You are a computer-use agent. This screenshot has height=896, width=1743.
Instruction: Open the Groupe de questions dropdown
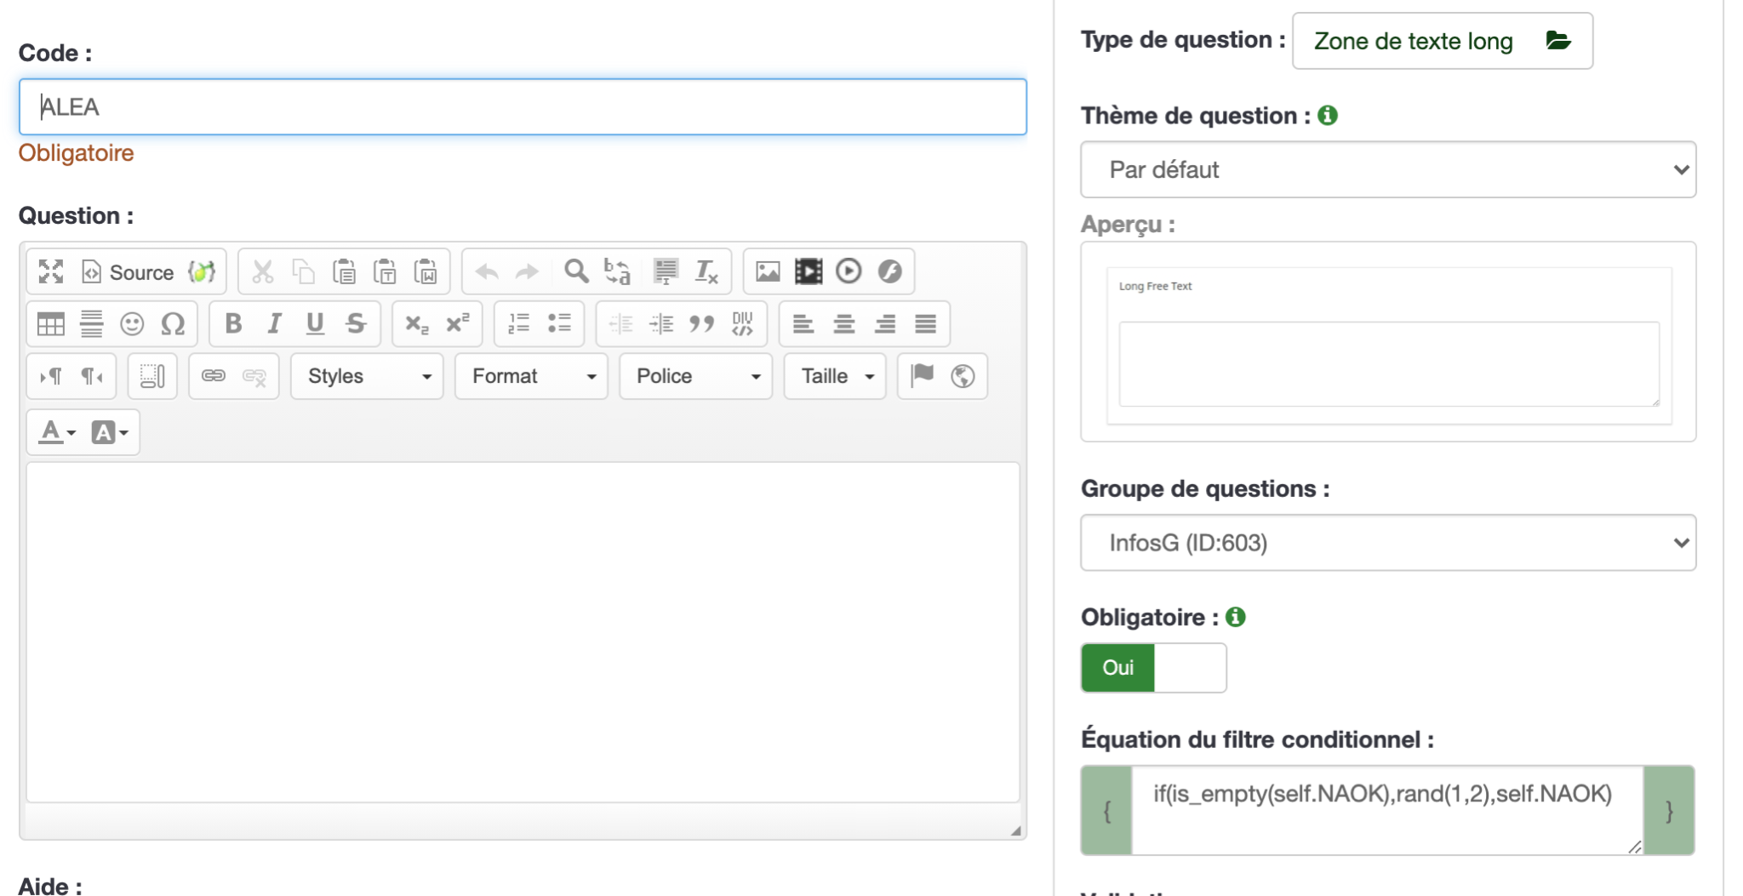[x=1387, y=543]
